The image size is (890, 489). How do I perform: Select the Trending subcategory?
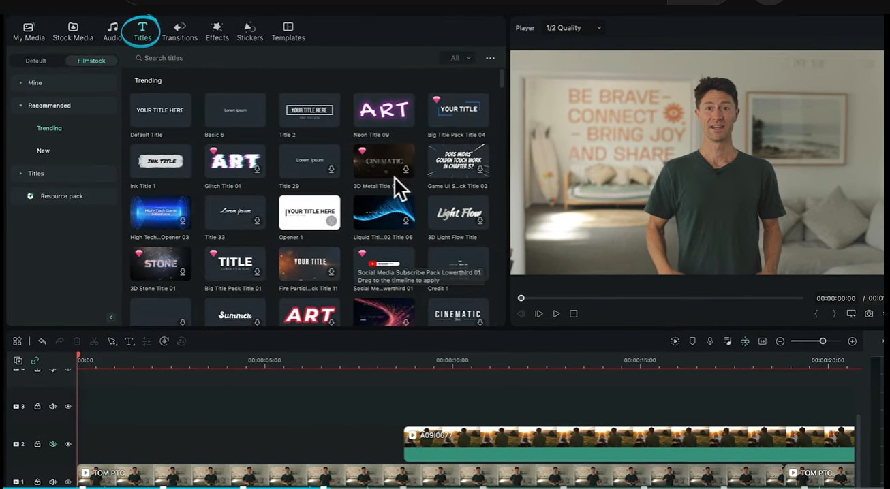(x=49, y=128)
